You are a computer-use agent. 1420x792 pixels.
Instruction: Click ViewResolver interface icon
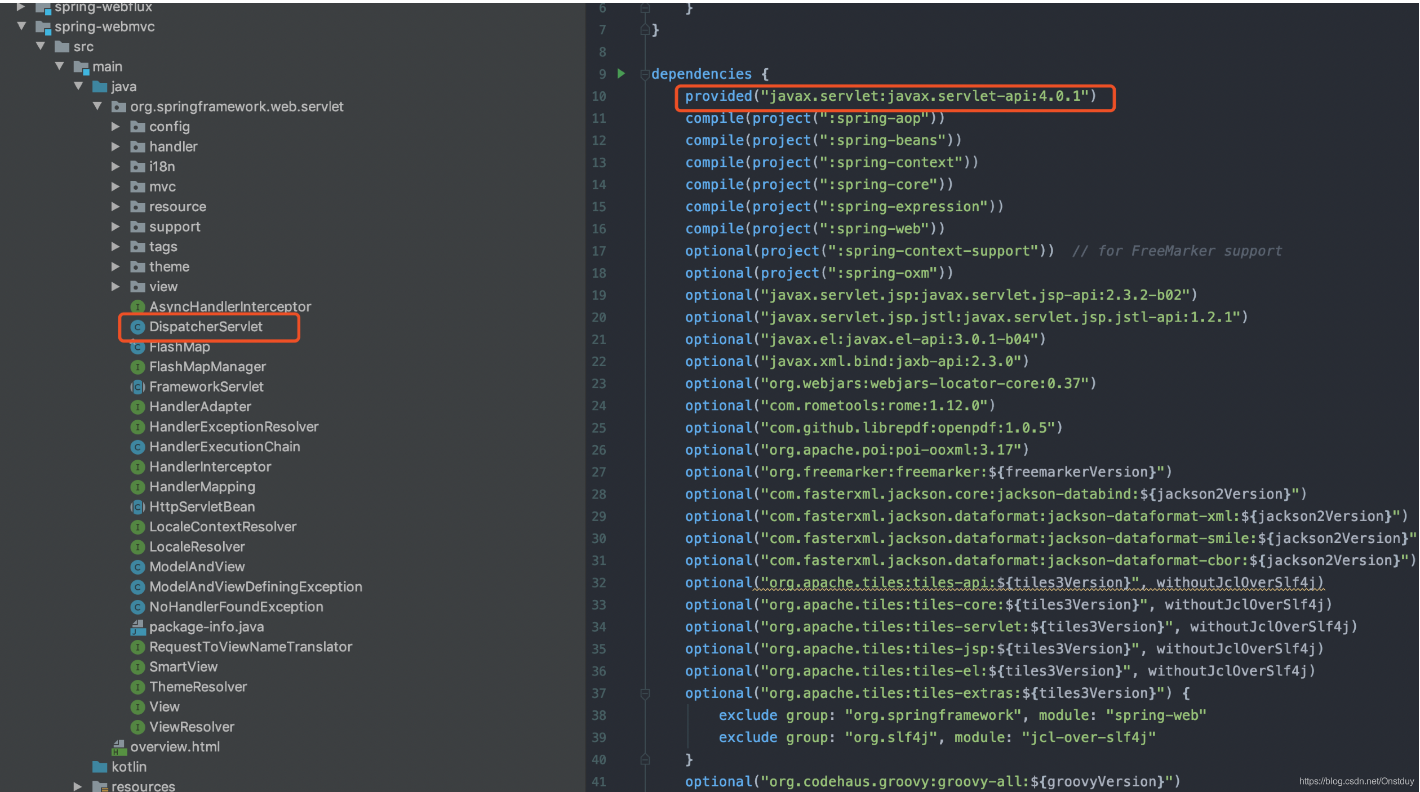point(137,727)
